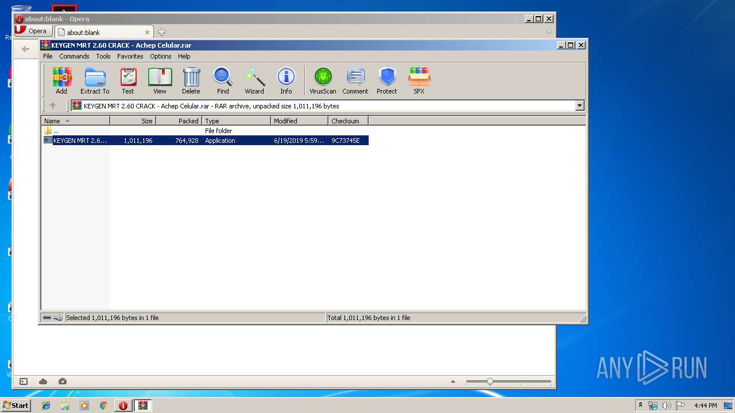The height and width of the screenshot is (413, 735).
Task: Open a new tab in Opera
Action: tap(161, 32)
